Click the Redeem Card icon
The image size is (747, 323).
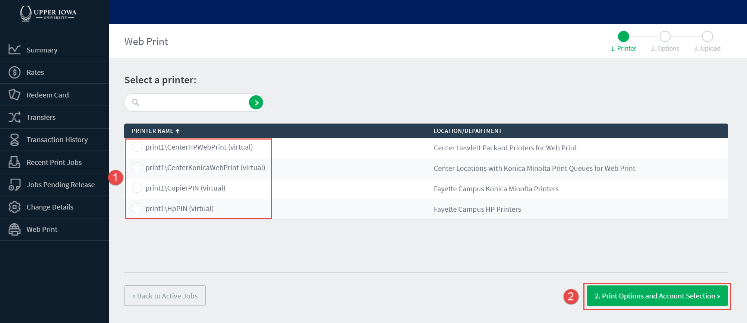click(15, 95)
